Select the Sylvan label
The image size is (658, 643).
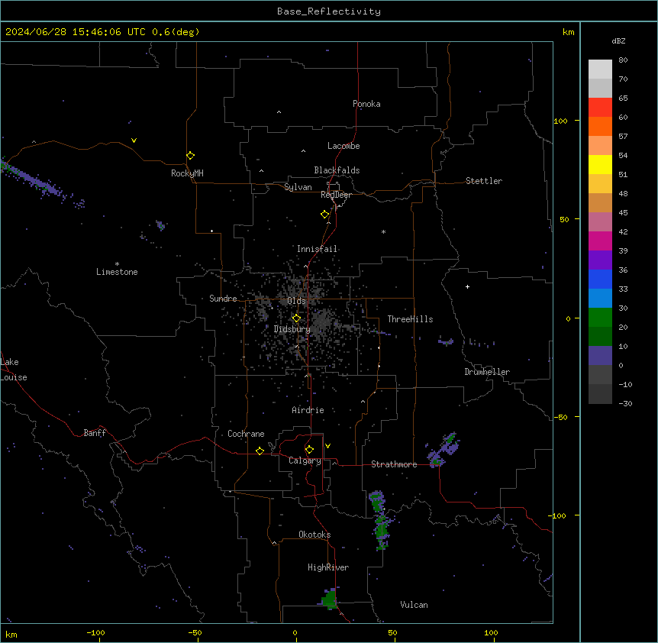coord(298,187)
